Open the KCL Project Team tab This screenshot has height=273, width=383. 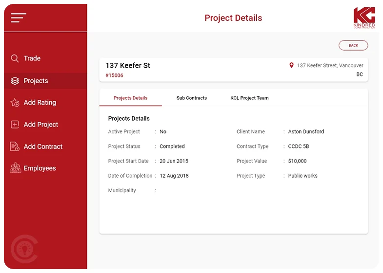pos(249,98)
